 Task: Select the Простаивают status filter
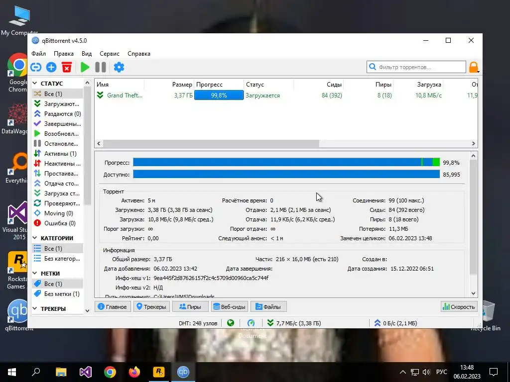pos(57,174)
